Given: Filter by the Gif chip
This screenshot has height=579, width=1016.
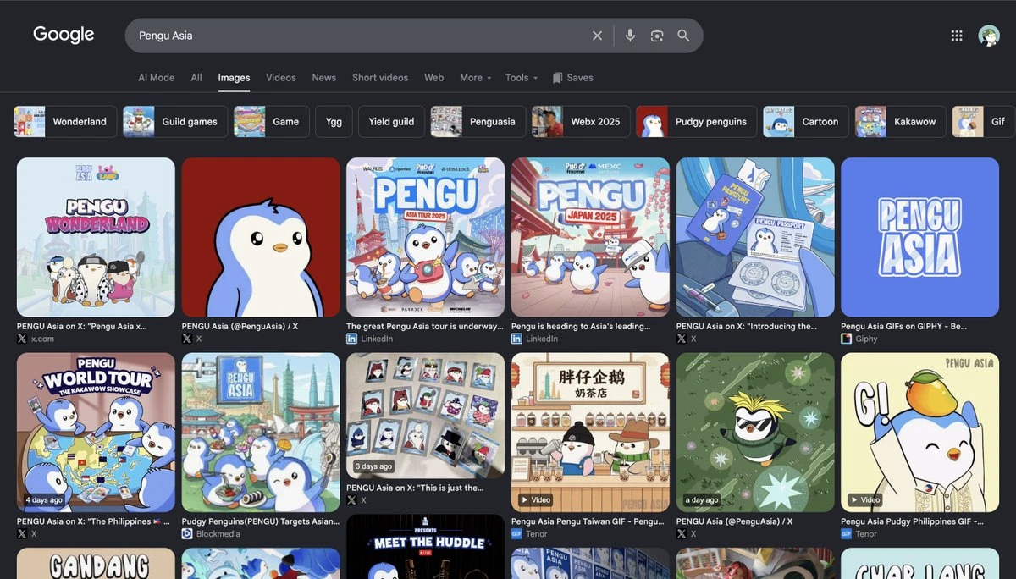Looking at the screenshot, I should (x=983, y=122).
